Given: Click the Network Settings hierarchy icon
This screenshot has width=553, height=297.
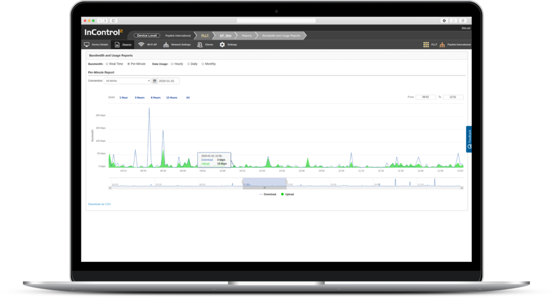Looking at the screenshot, I should [166, 45].
